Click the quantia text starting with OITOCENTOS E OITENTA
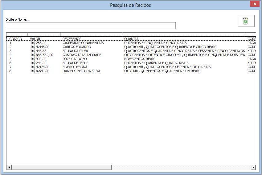Image resolution: width=262 pixels, height=175 pixels. [x=184, y=55]
